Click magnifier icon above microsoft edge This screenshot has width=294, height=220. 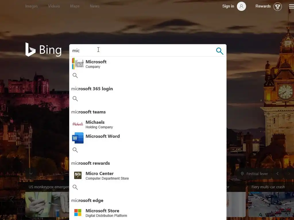coord(75,187)
